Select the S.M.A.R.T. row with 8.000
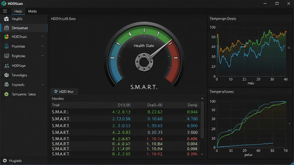294x165 pixels. (x=125, y=125)
